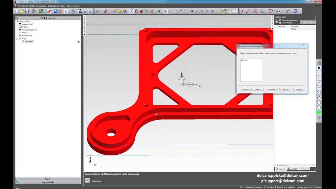
Task: Click the Właściwości properties icon at bottom
Action: [88, 181]
